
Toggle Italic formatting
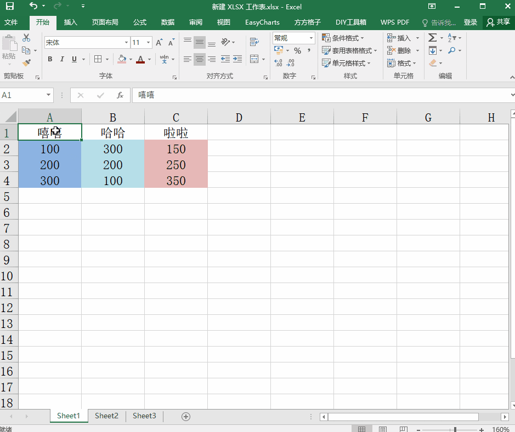(x=62, y=59)
